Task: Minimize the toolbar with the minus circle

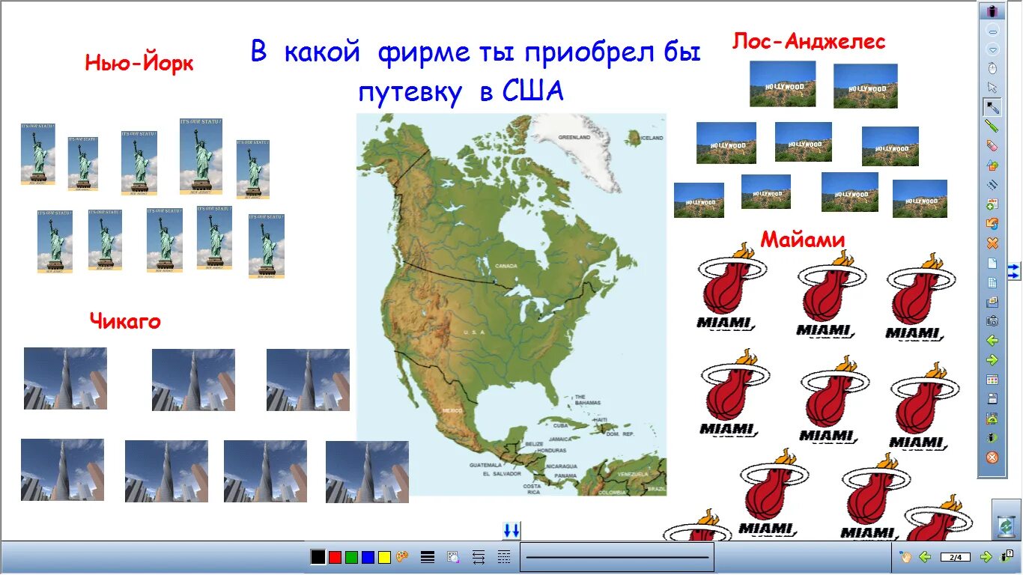Action: pos(992,31)
